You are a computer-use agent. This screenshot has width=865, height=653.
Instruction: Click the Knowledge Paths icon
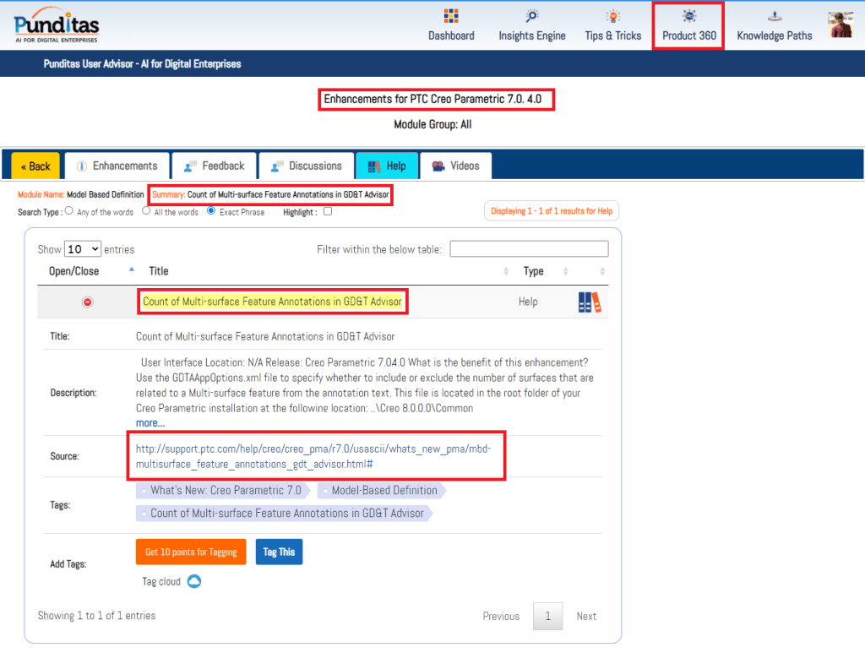pyautogui.click(x=774, y=17)
